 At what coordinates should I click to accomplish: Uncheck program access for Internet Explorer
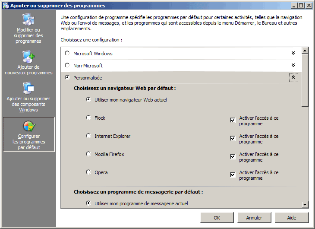[x=233, y=138]
